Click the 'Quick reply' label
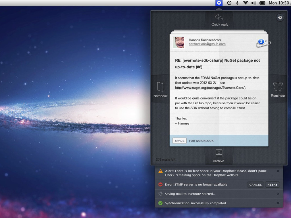The width and height of the screenshot is (291, 218). pos(220,24)
